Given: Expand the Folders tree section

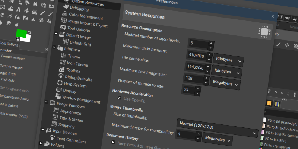Looking at the screenshot, I should pos(41,143).
